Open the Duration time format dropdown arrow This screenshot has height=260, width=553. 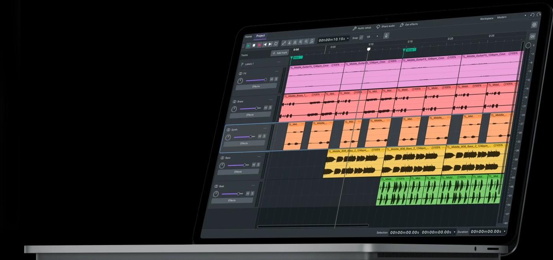tap(504, 231)
